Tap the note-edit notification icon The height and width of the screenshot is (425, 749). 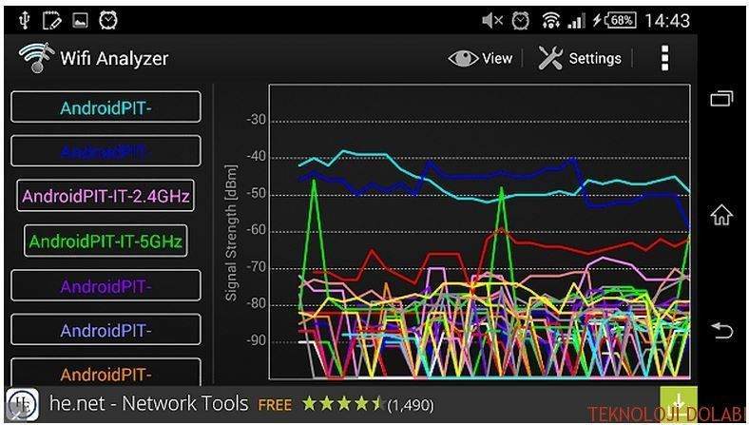52,20
